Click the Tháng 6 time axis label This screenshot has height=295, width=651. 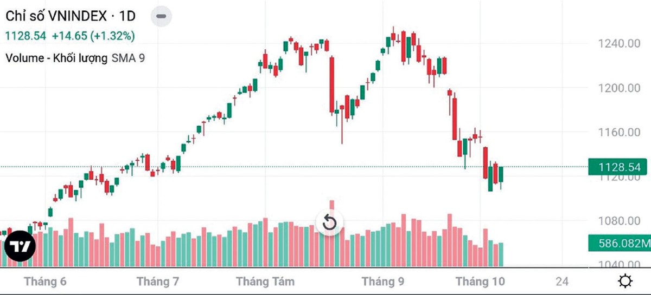click(x=45, y=281)
